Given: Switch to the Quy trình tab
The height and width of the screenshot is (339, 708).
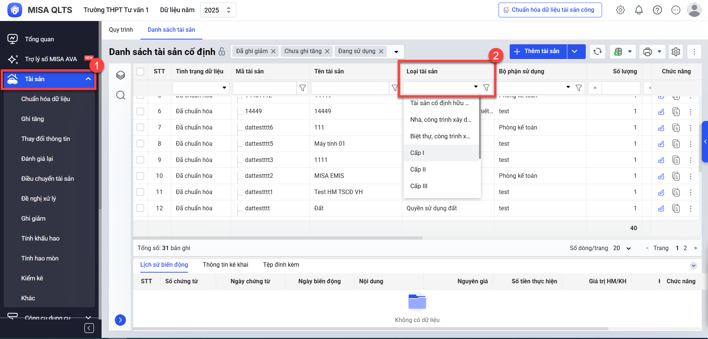Looking at the screenshot, I should (x=121, y=30).
